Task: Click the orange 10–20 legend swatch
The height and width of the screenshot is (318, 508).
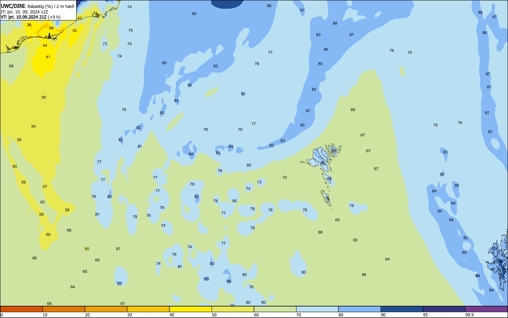Action: 63,309
